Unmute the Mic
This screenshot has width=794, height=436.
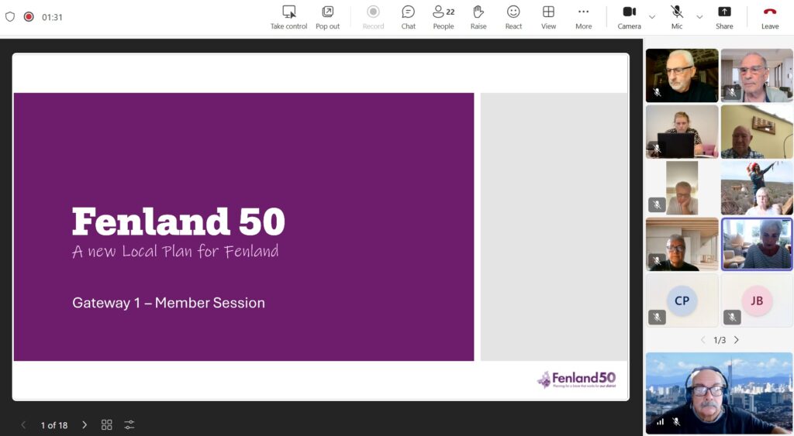tap(676, 17)
